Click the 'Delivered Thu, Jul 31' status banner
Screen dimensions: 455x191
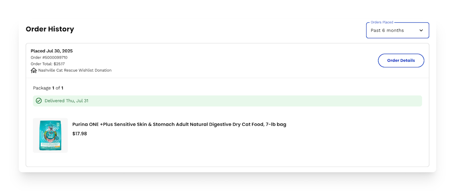click(x=227, y=101)
